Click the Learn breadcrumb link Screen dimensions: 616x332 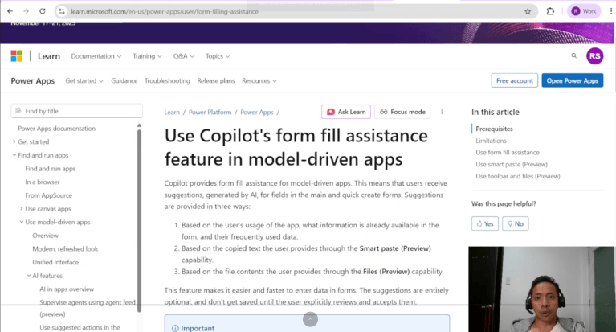coord(172,112)
